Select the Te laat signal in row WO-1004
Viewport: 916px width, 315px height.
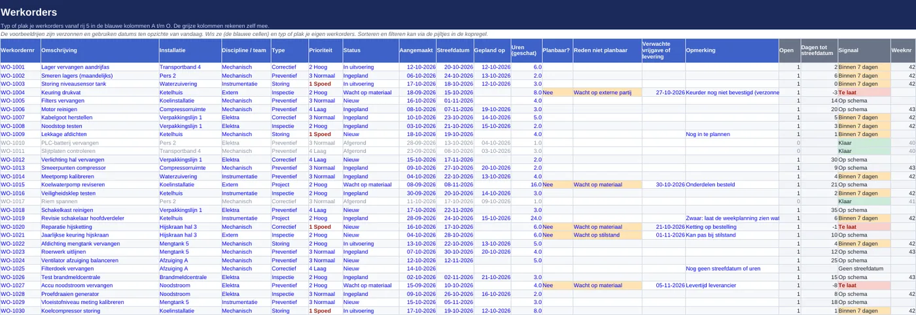pos(864,92)
